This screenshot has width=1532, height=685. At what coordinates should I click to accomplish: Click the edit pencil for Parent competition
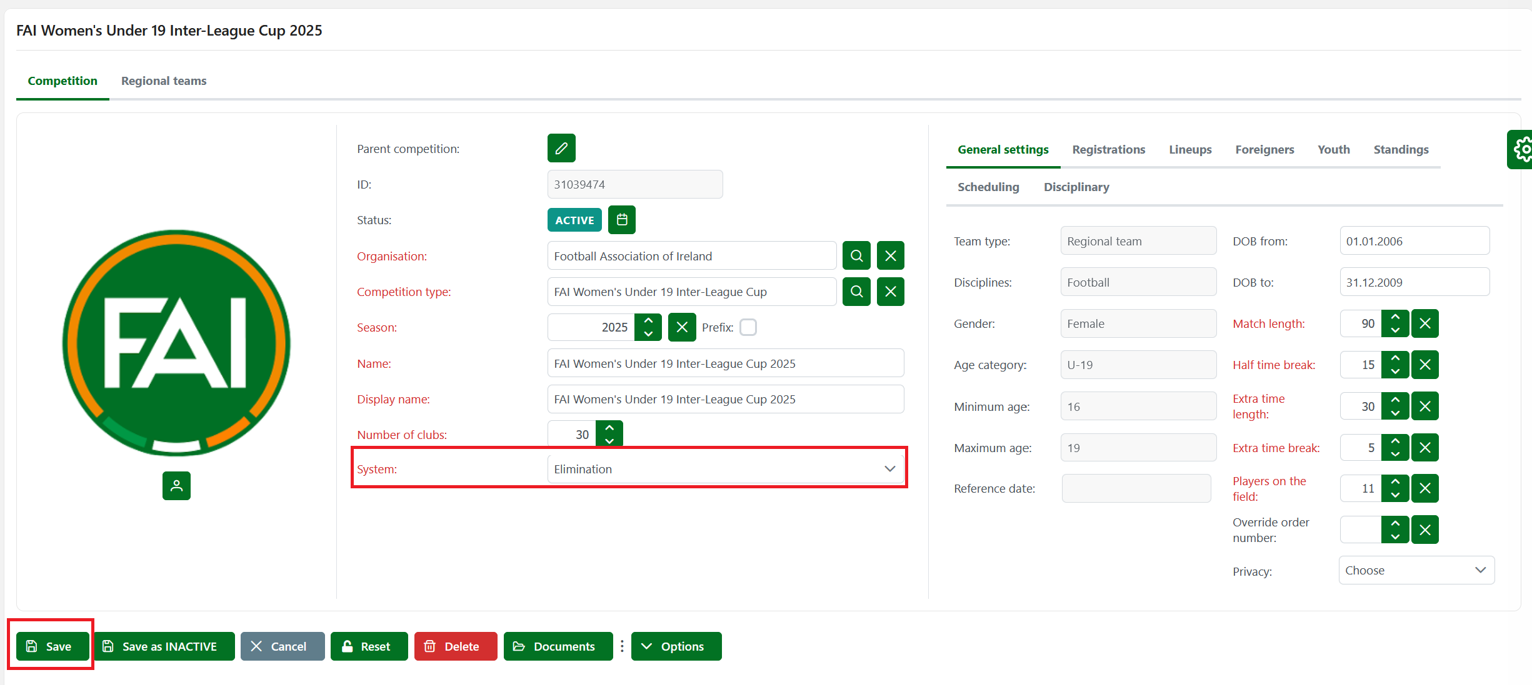coord(561,148)
